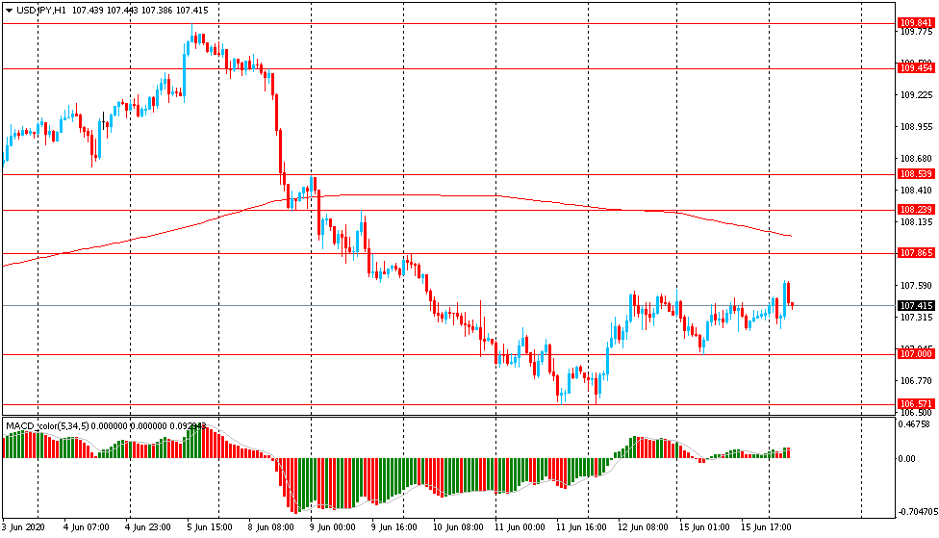
Task: Click the 15 Jun 17:00 time label
Action: click(767, 527)
